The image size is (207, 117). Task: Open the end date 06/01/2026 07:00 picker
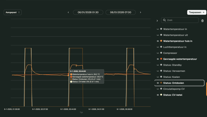[120, 12]
